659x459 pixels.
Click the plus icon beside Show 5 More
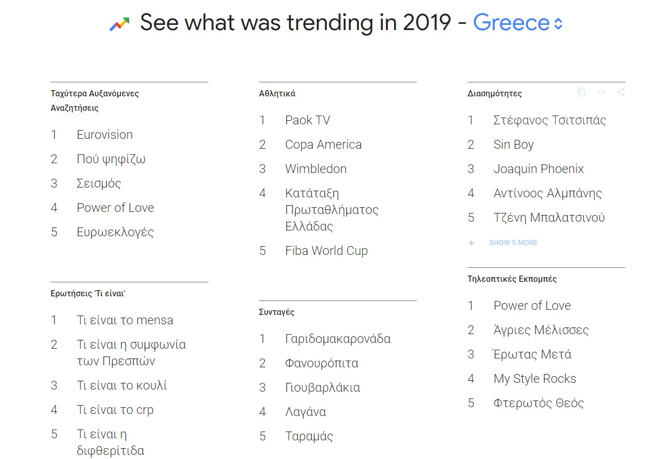click(x=471, y=243)
